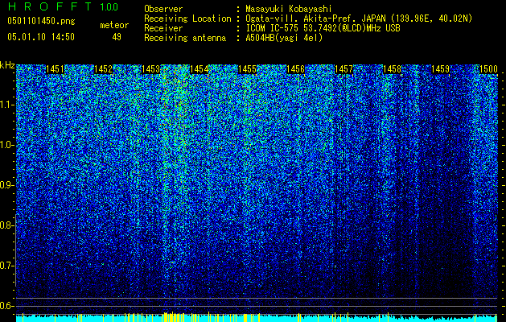Click the 'meteor' label

tap(114, 25)
